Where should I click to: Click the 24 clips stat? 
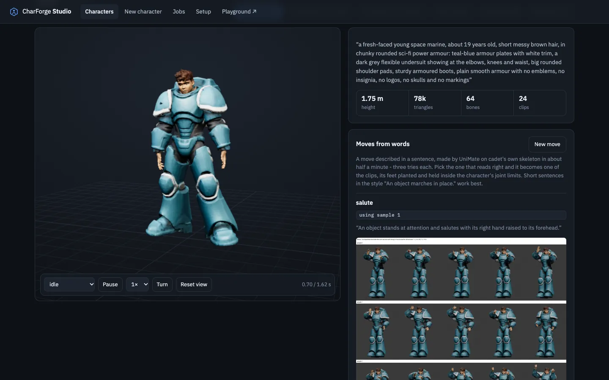(x=540, y=103)
